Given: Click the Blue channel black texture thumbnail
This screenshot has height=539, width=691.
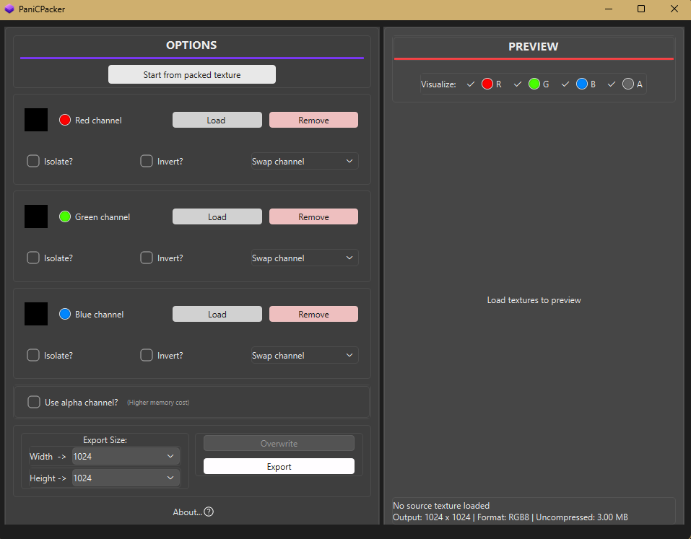Looking at the screenshot, I should click(x=35, y=314).
